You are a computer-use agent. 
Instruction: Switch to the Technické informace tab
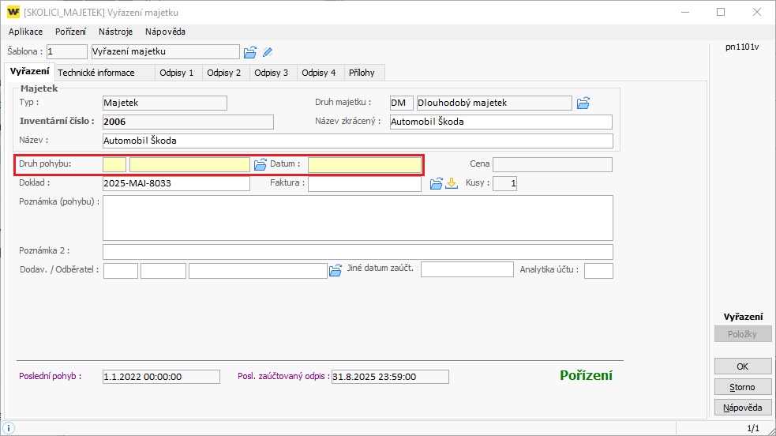click(x=96, y=73)
